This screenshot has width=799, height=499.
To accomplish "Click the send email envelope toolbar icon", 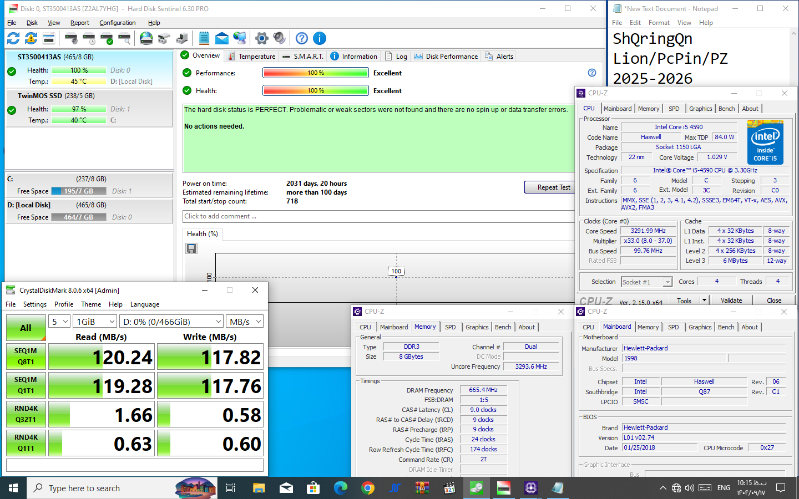I will point(222,38).
